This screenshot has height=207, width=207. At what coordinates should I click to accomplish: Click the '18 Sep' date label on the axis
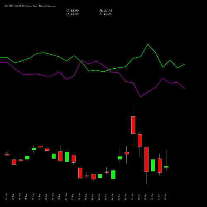(165, 197)
